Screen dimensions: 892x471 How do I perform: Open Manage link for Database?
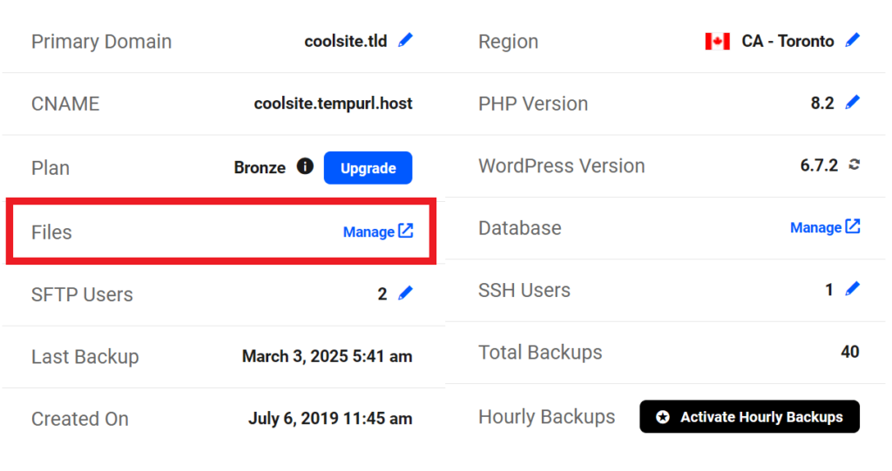tap(825, 227)
